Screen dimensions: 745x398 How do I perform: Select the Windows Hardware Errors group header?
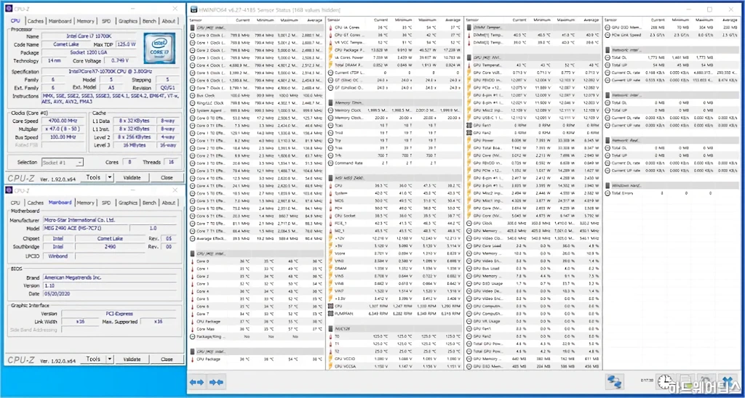click(x=672, y=185)
